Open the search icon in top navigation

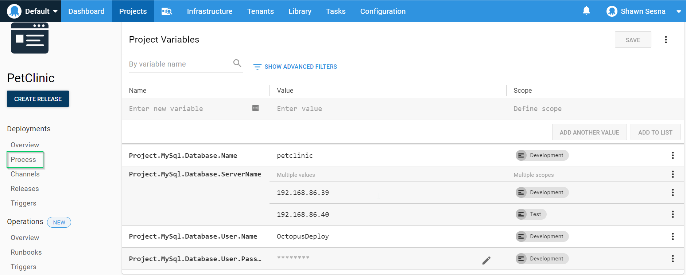click(167, 11)
